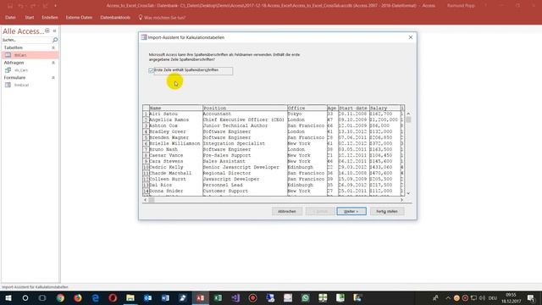Click the volume icon in system tray
This screenshot has width=542, height=305.
[482, 297]
